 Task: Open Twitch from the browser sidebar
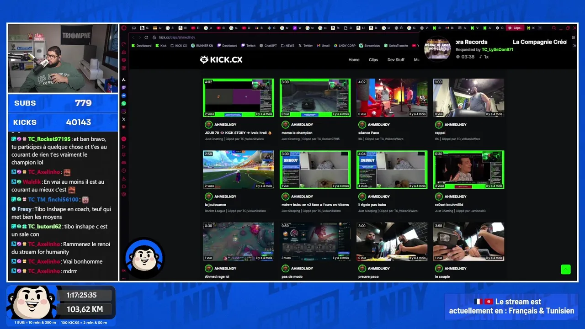[x=124, y=87]
